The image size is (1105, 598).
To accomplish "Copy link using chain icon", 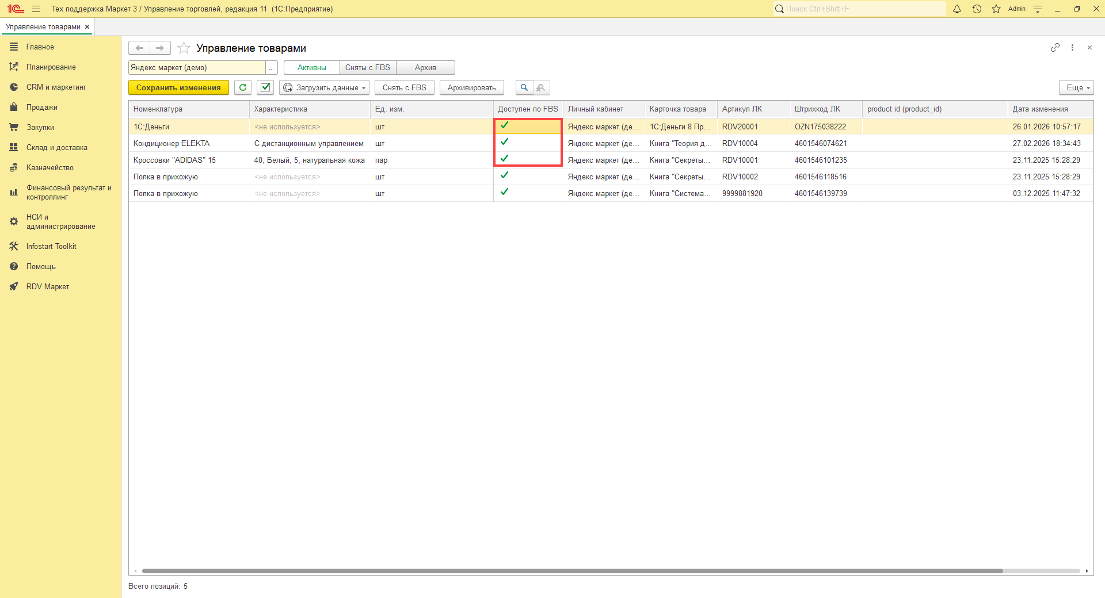I will click(1055, 48).
